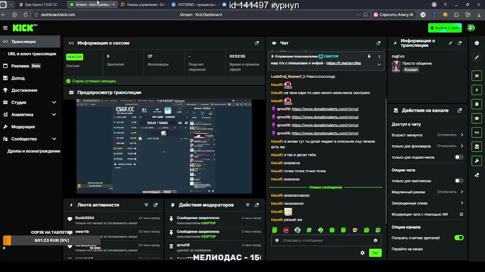Toggle the lightning activity widget icon

tap(477, 90)
